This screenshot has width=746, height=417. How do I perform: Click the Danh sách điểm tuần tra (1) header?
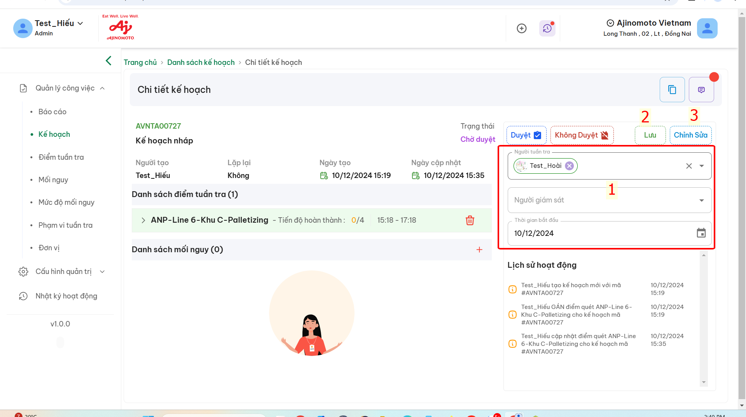pos(185,194)
